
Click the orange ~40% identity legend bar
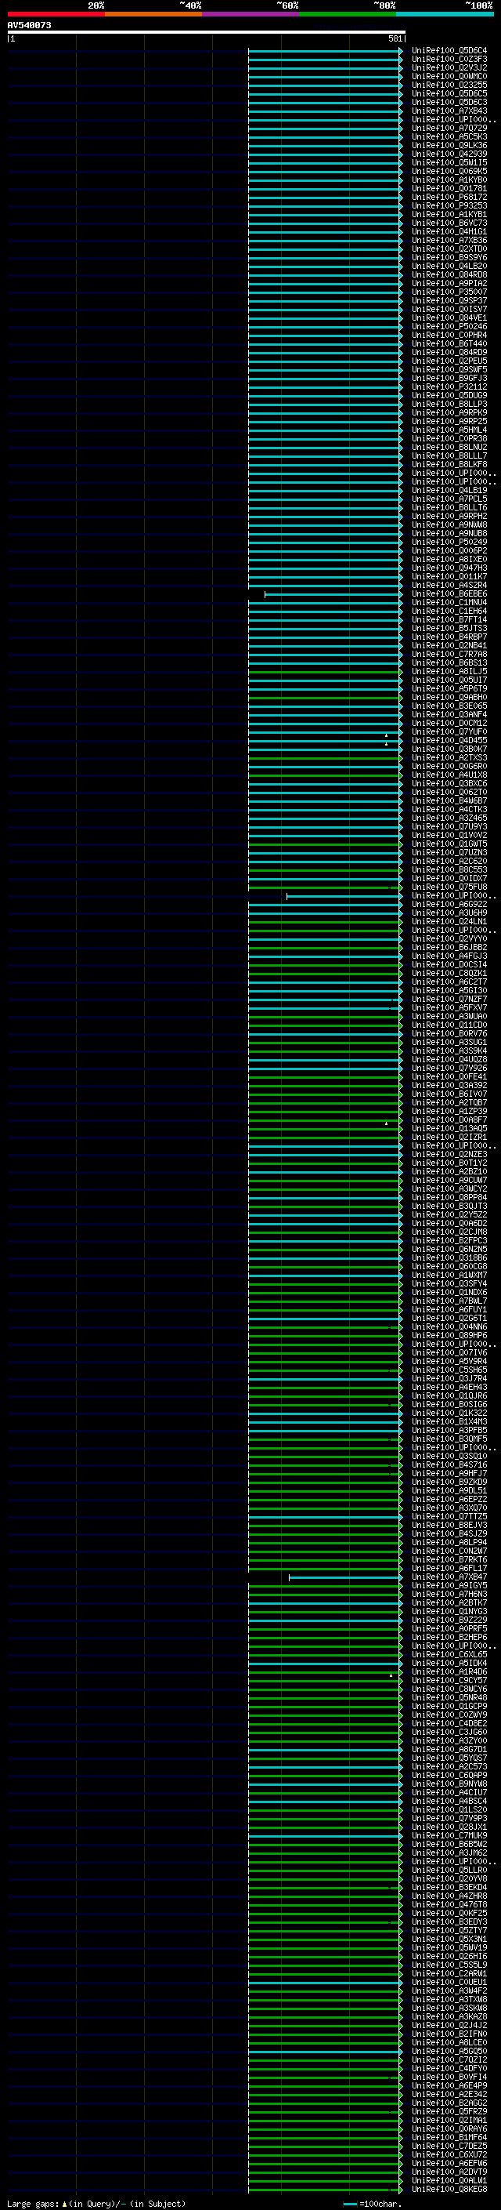[x=153, y=14]
